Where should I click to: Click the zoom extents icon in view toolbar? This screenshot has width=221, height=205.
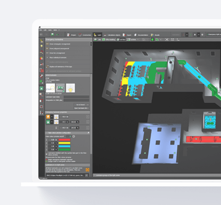click(x=167, y=40)
